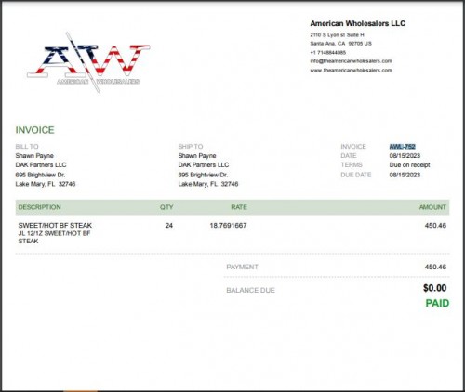
Task: Click the DESCRIPTION column header
Action: pyautogui.click(x=39, y=207)
